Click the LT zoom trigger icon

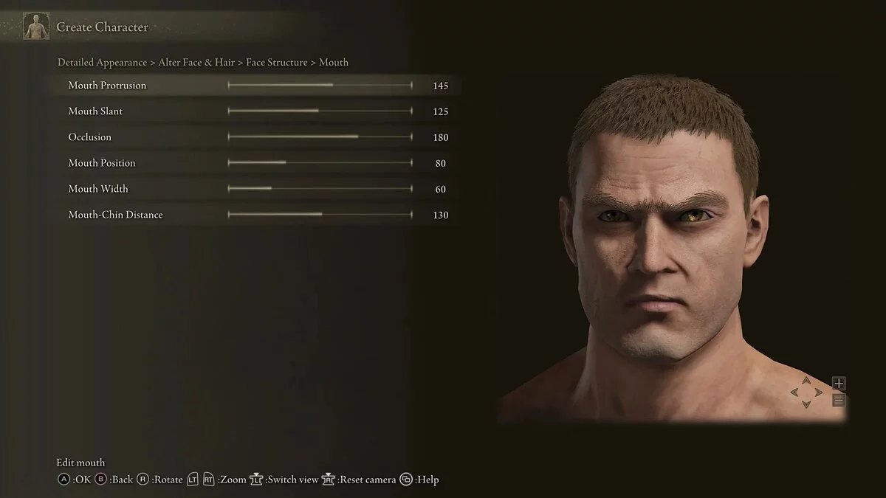[x=193, y=480]
